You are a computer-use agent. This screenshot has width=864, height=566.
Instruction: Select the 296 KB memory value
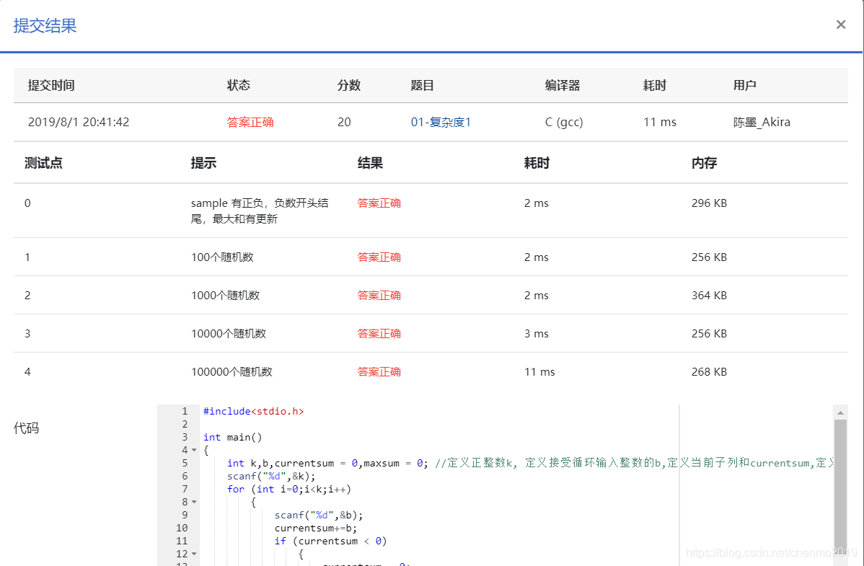(x=709, y=203)
